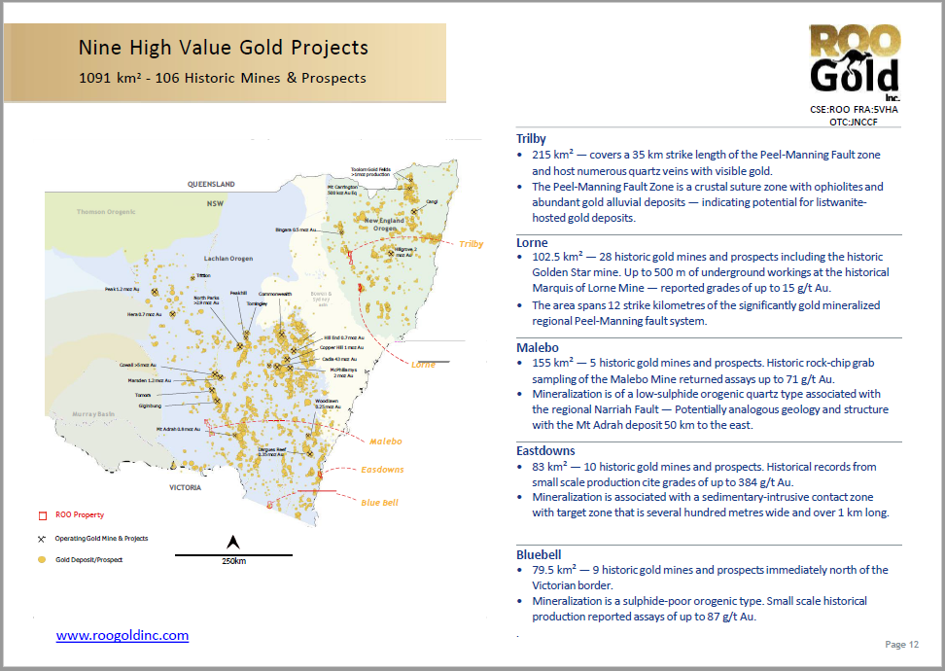Click the 'Hera 0.7 moz Au' mine label

144,315
